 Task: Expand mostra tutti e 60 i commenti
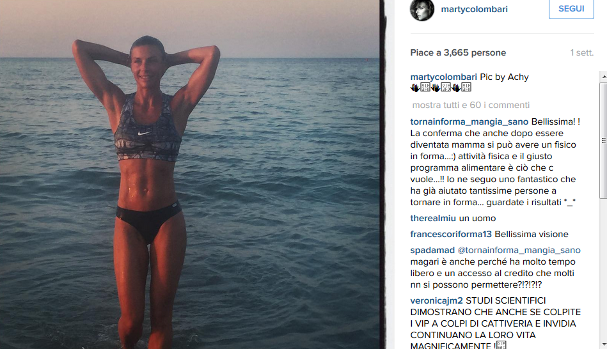(471, 105)
